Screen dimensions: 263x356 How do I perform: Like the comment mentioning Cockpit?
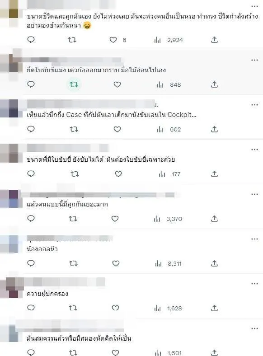[117, 129]
